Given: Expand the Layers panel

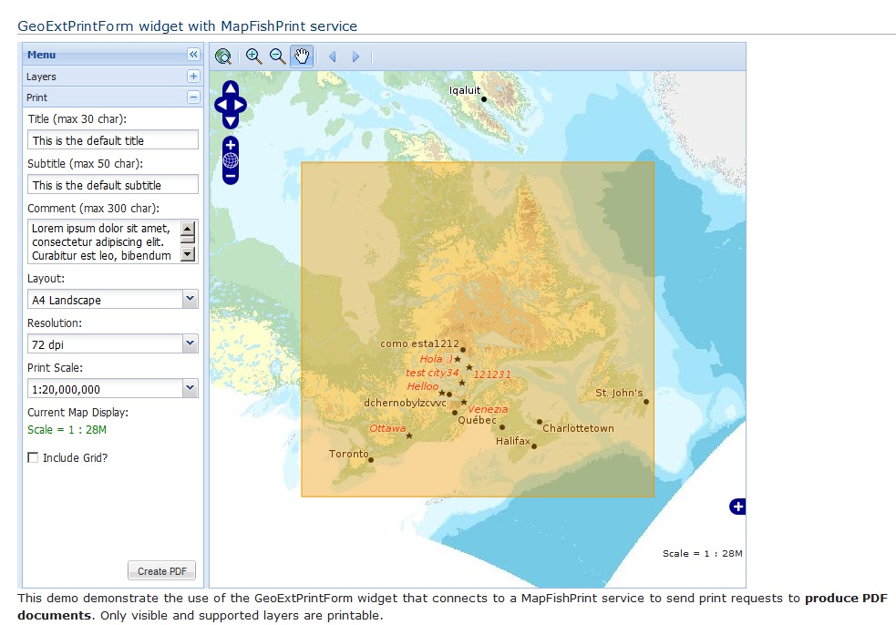Looking at the screenshot, I should (193, 77).
